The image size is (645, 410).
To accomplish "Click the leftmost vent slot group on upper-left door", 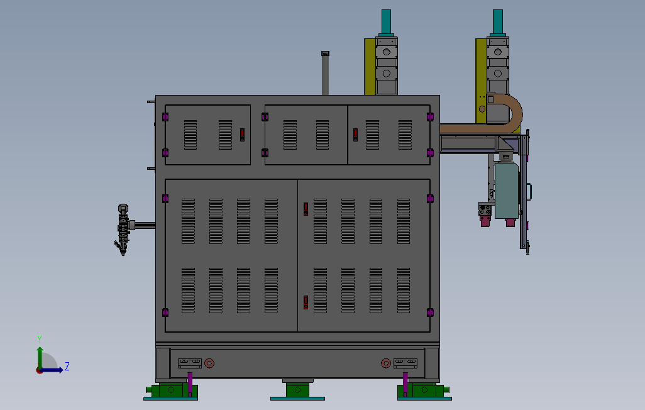I will [190, 135].
